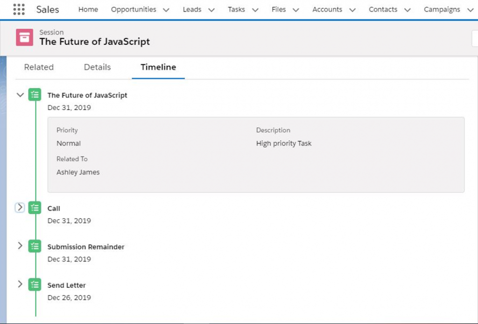
Task: Click the pink Session archive icon
Action: tap(24, 37)
